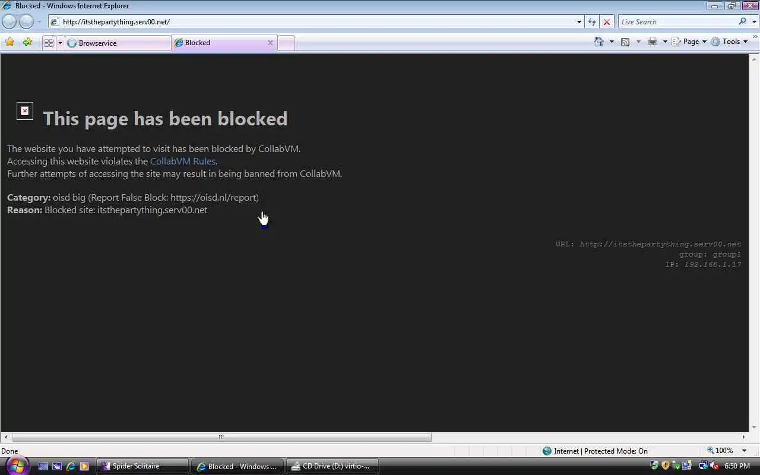760x475 pixels.
Task: Switch to the Browservice tab
Action: [x=118, y=43]
